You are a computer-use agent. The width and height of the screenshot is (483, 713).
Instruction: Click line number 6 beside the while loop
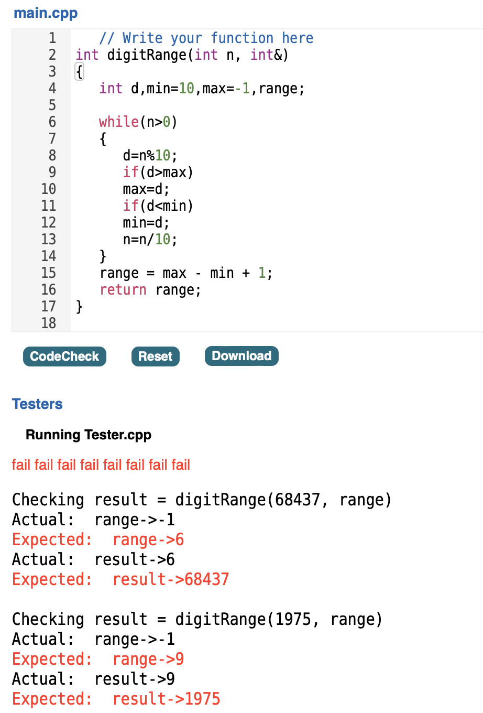52,122
